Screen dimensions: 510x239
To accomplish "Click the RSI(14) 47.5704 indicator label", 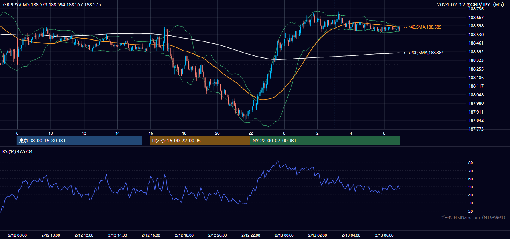I will [17, 151].
